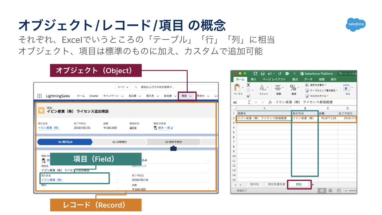Click the セルのスタイル icon
The image size is (382, 215).
pyautogui.click(x=307, y=96)
